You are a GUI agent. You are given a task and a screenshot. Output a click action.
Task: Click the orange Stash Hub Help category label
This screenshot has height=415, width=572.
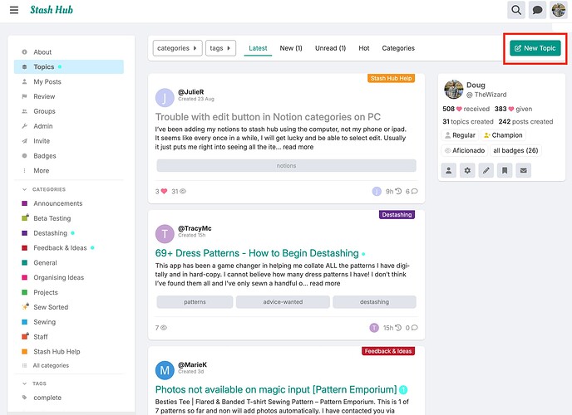click(x=391, y=78)
